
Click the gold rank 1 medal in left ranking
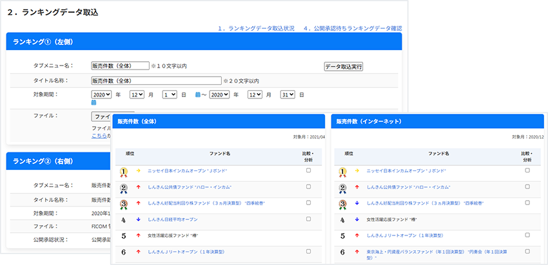pos(123,171)
